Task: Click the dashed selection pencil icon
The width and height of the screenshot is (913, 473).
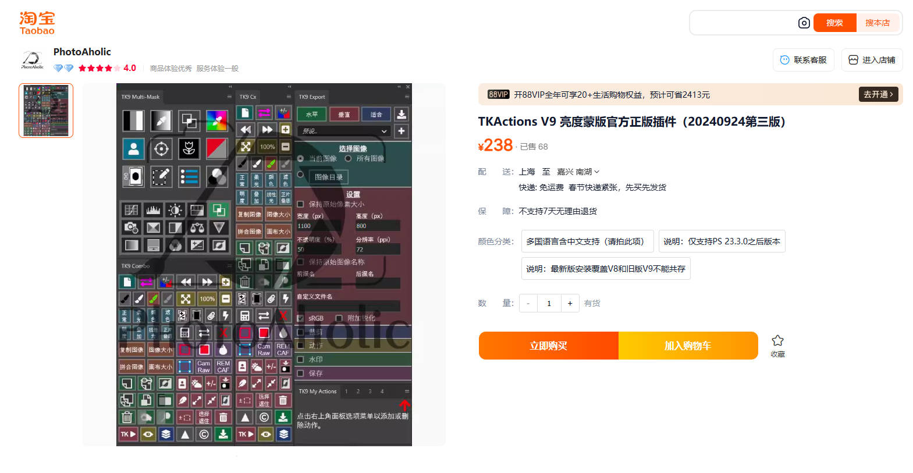Action: [x=161, y=176]
